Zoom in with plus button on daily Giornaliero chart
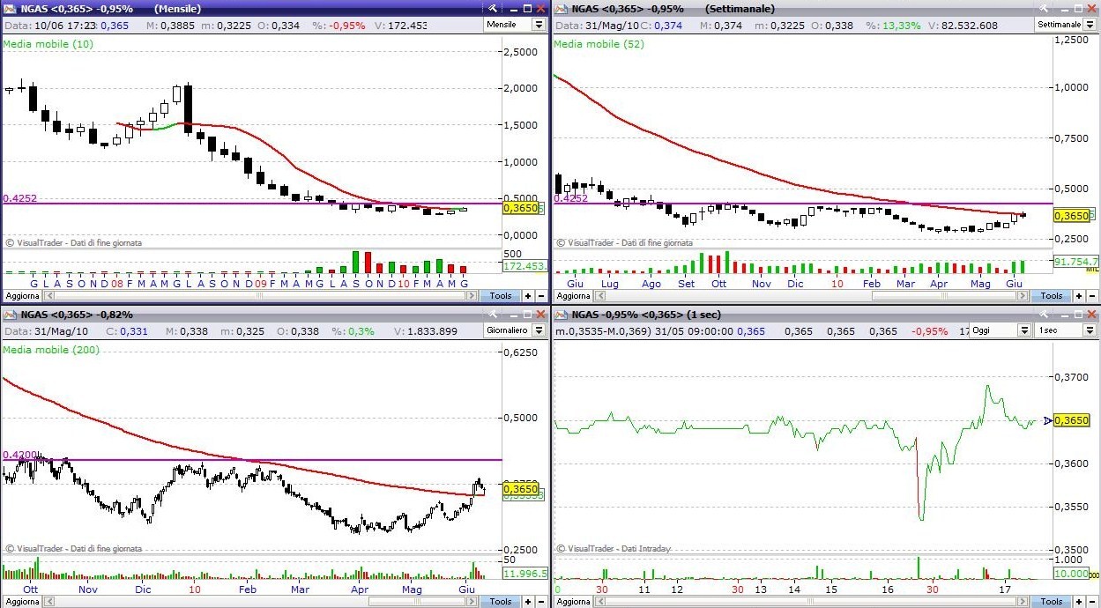The height and width of the screenshot is (608, 1101). tap(528, 601)
